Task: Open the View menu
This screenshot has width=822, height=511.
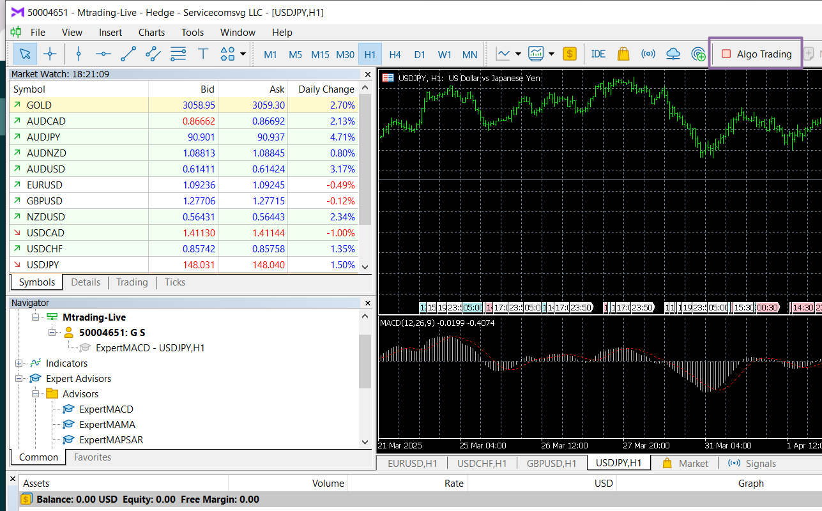Action: 72,32
